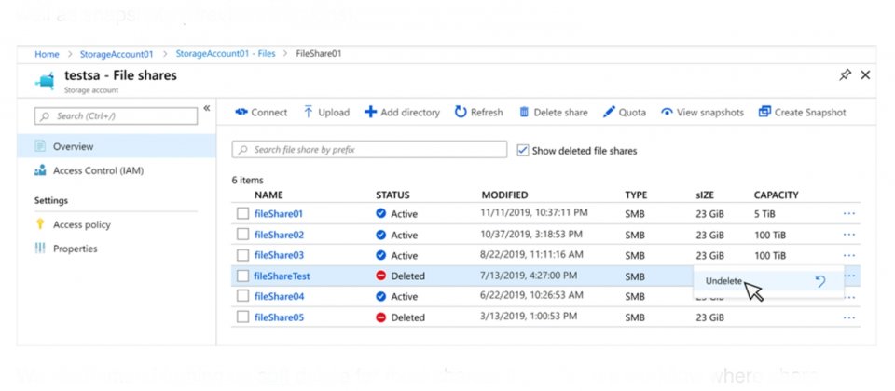This screenshot has height=391, width=895.
Task: Click the Search file share by prefix box
Action: 369,149
